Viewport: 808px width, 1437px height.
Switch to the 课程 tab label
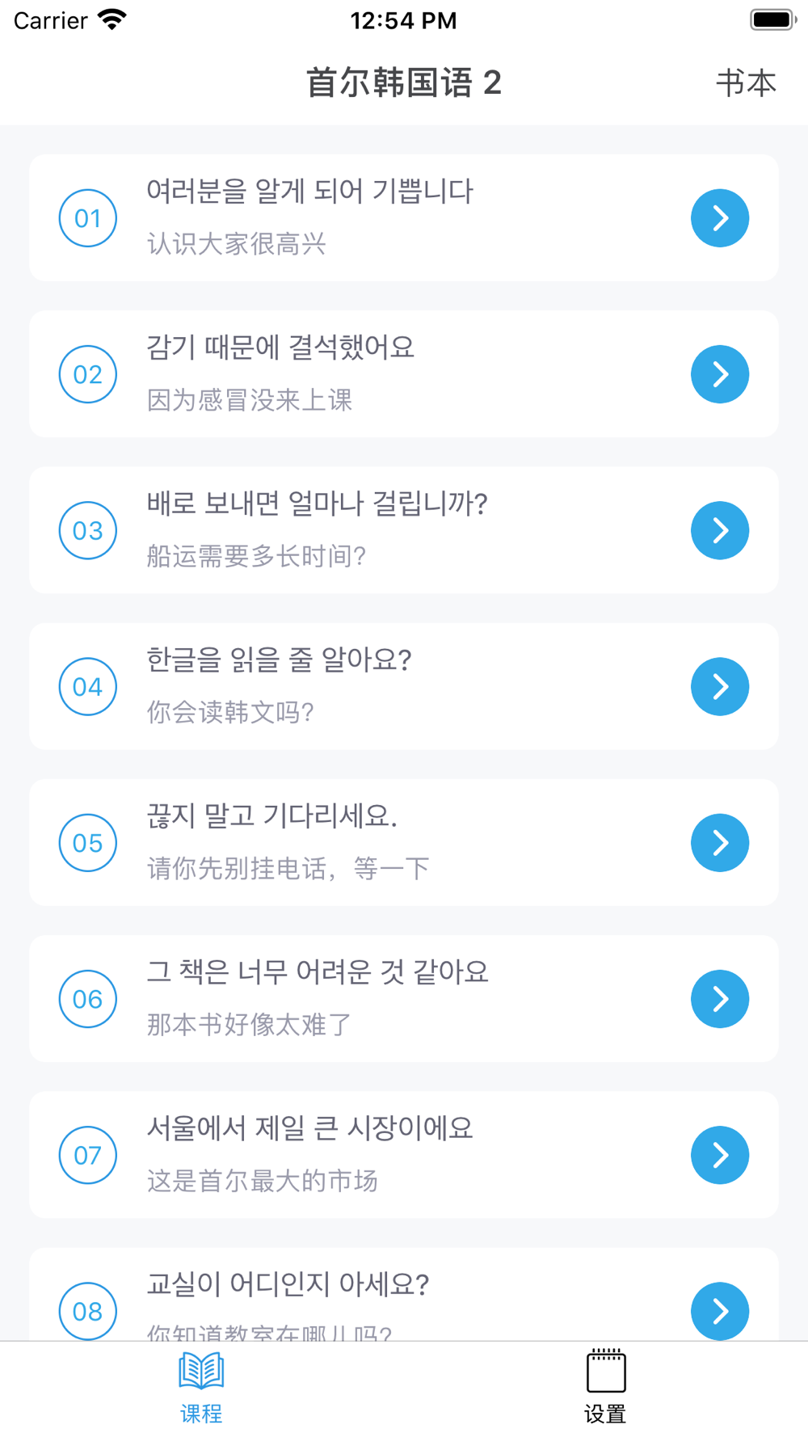(x=201, y=1414)
